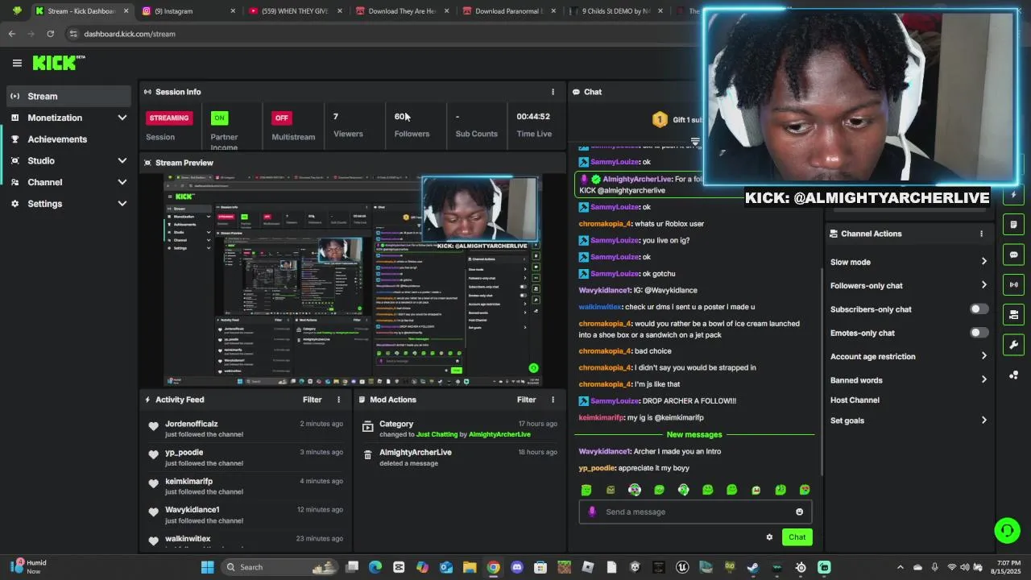This screenshot has height=580, width=1031.
Task: Click heart icon next to Jordenofficalz follow
Action: (x=154, y=426)
